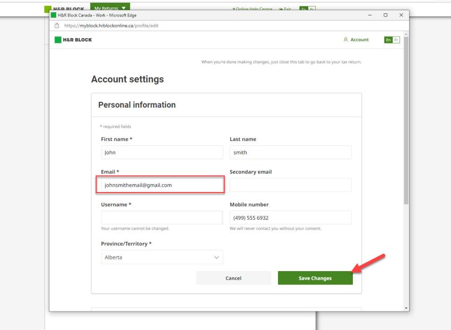Click the scrollbar down arrow
The width and height of the screenshot is (451, 330).
pos(406,308)
